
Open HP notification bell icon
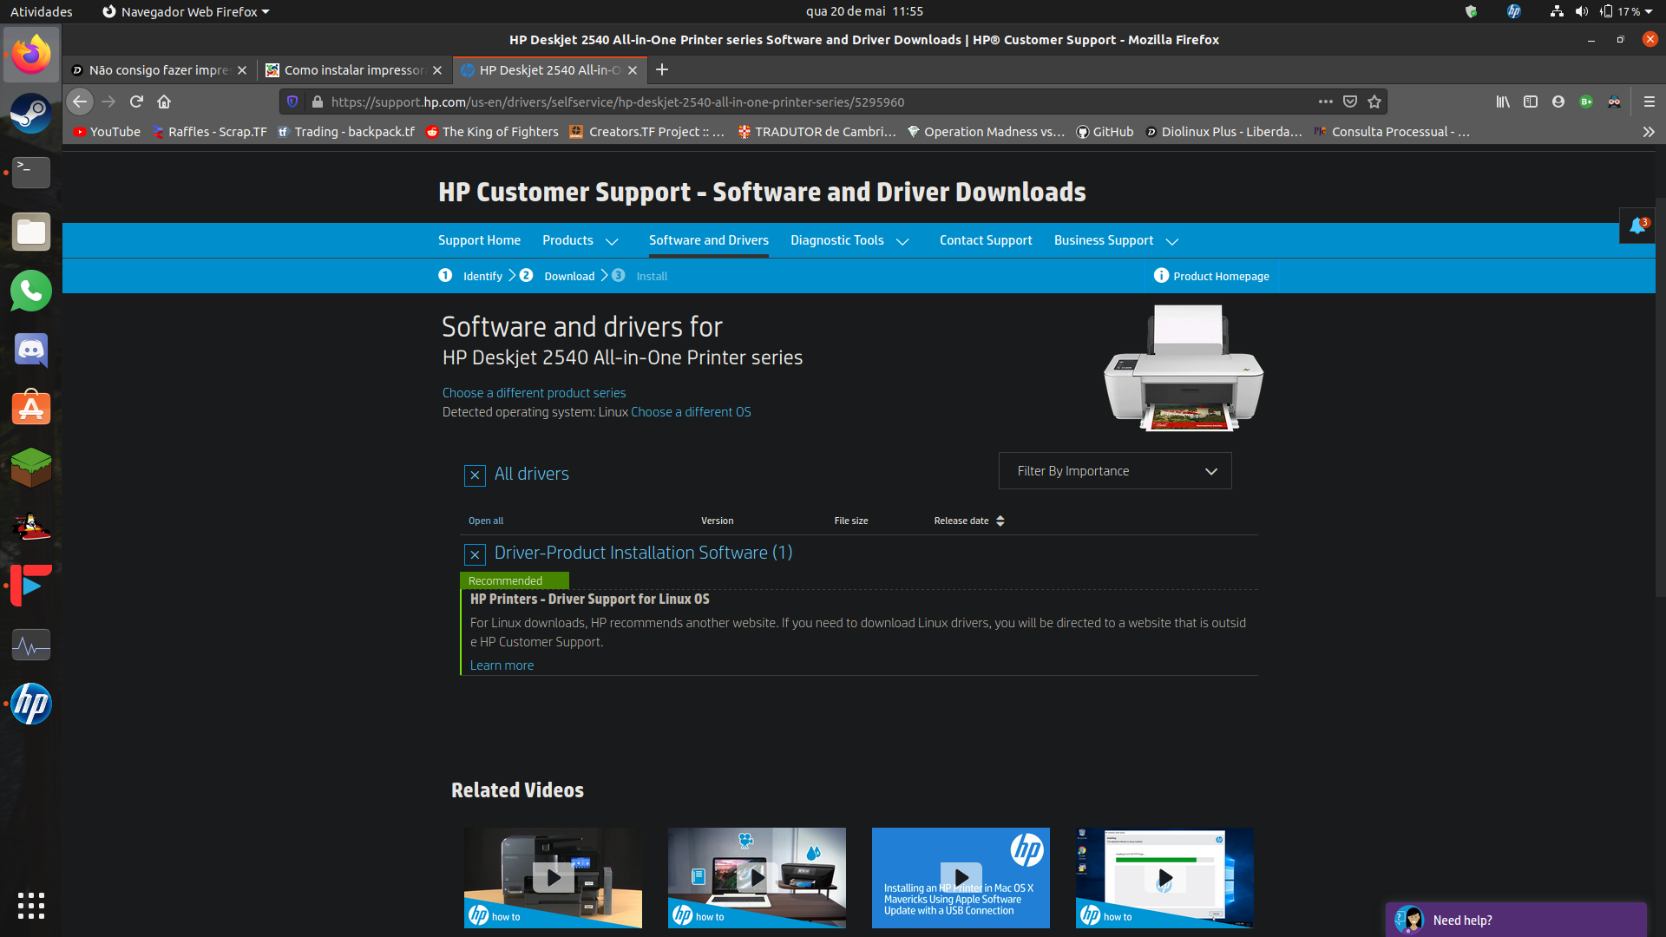pyautogui.click(x=1637, y=226)
